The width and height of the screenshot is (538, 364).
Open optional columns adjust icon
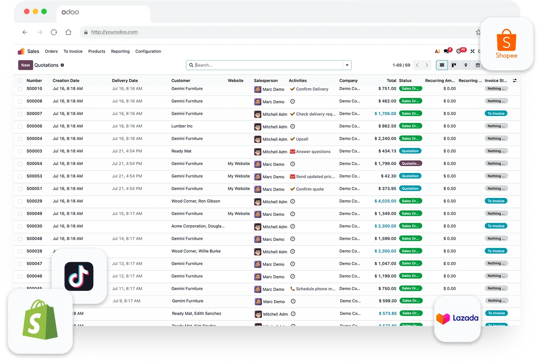pyautogui.click(x=514, y=81)
